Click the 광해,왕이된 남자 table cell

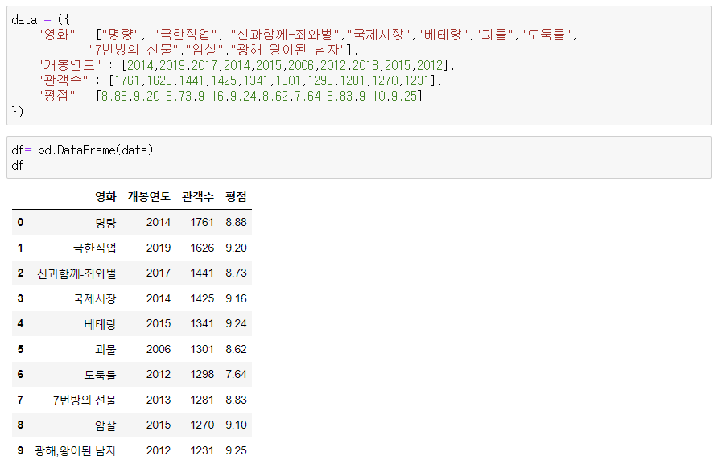(76, 450)
